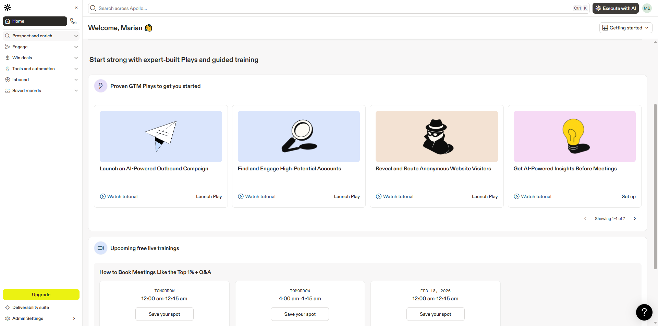Expand the Engage section
The height and width of the screenshot is (326, 658).
(x=41, y=47)
